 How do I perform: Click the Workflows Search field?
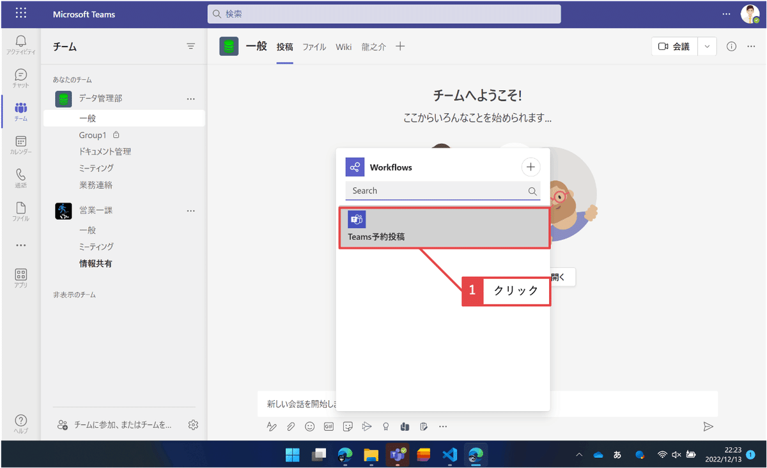tap(443, 191)
